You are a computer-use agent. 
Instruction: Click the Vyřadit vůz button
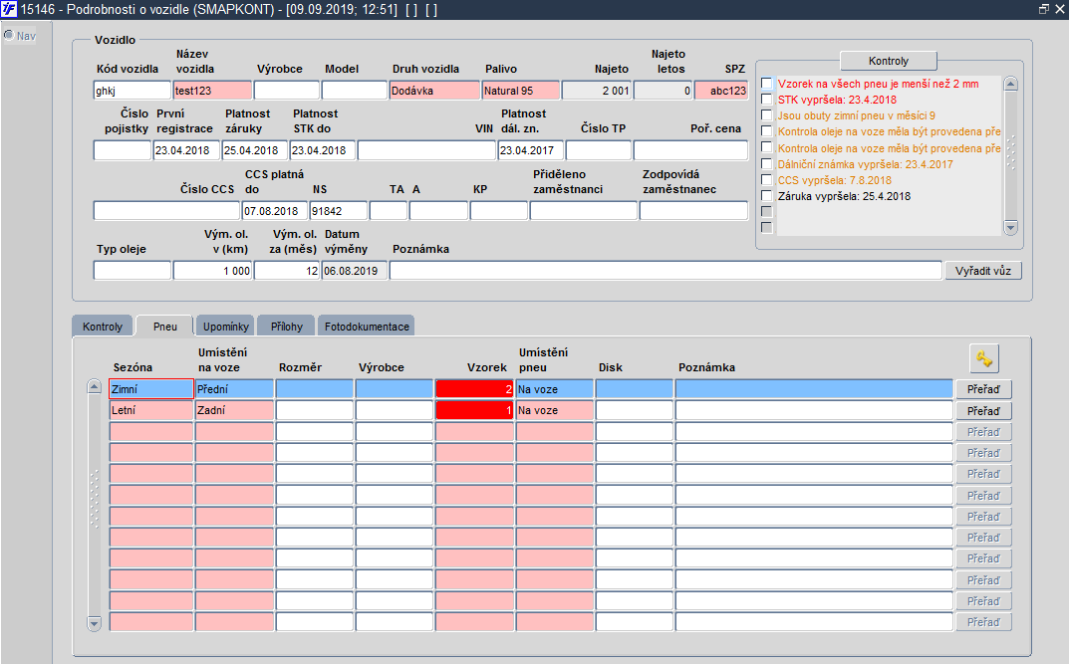[x=983, y=271]
